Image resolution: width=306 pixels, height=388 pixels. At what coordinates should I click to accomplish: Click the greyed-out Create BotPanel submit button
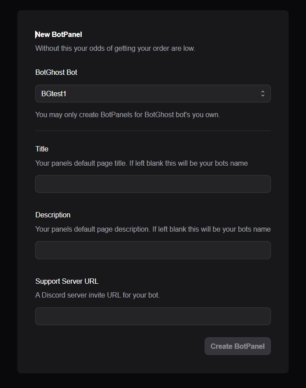tap(238, 346)
